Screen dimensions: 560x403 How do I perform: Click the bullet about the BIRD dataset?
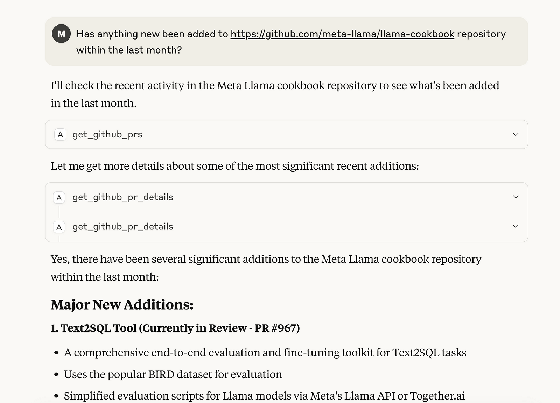(x=173, y=374)
